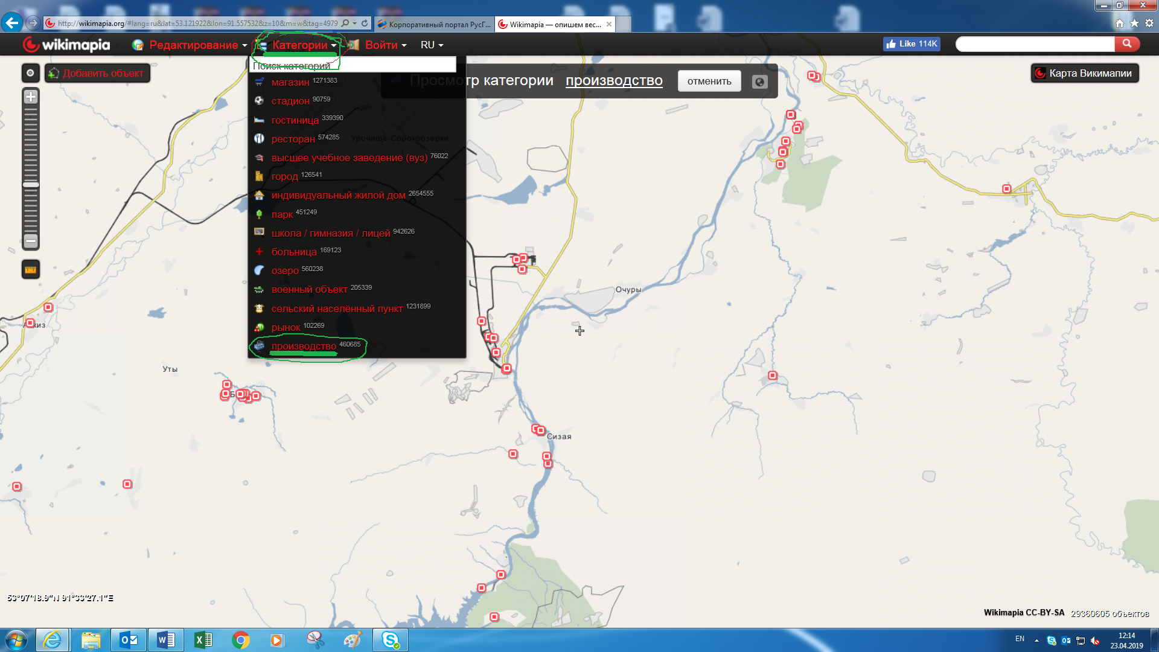This screenshot has width=1159, height=652.
Task: Select the город category
Action: coord(285,176)
